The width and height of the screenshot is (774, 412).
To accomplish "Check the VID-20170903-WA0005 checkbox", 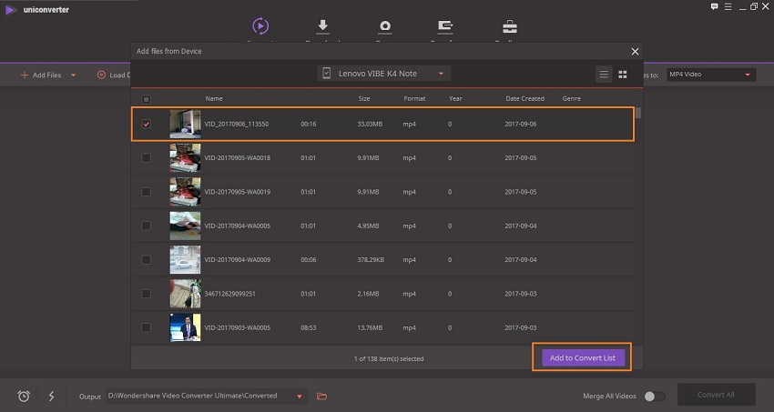I will tap(146, 327).
